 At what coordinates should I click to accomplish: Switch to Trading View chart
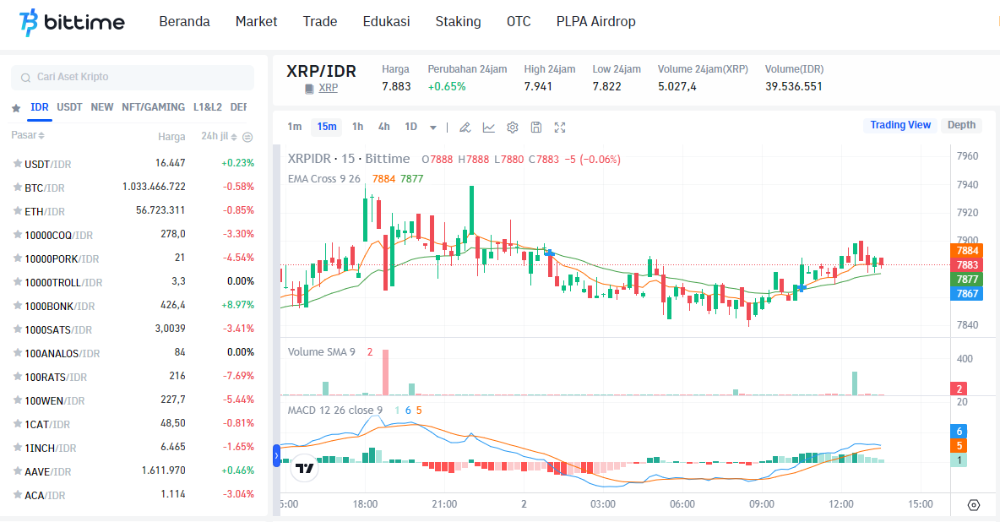(899, 125)
